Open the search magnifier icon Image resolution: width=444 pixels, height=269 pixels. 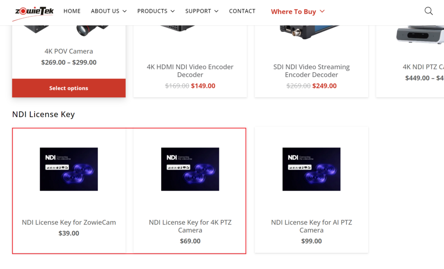[428, 11]
